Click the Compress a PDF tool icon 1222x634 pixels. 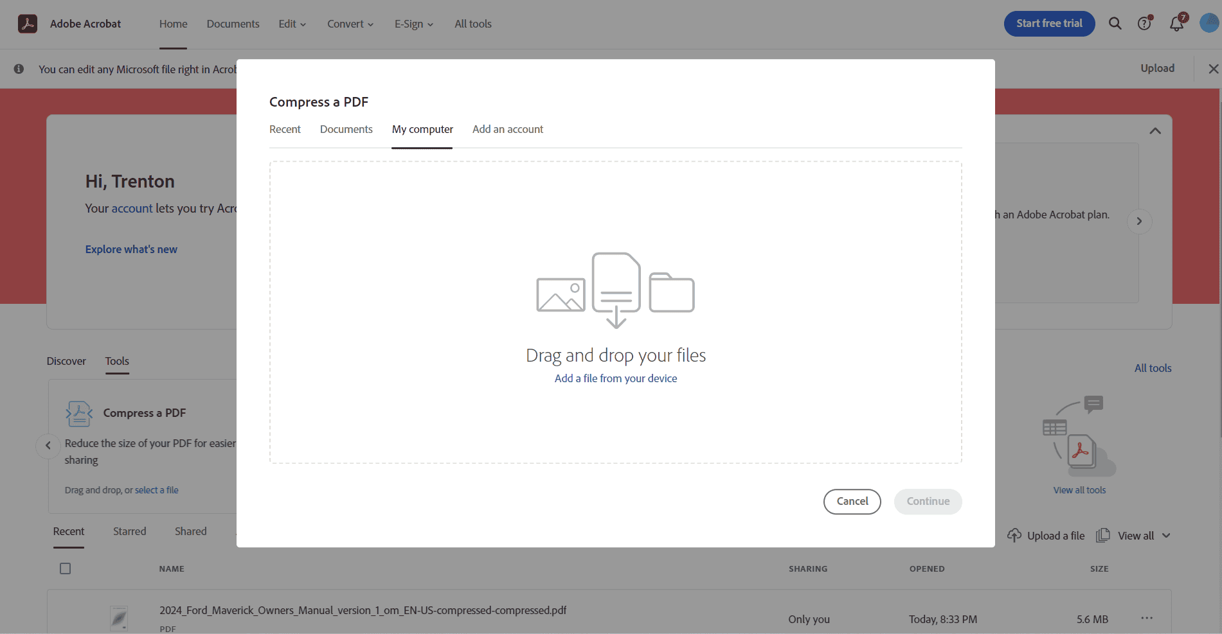tap(79, 414)
